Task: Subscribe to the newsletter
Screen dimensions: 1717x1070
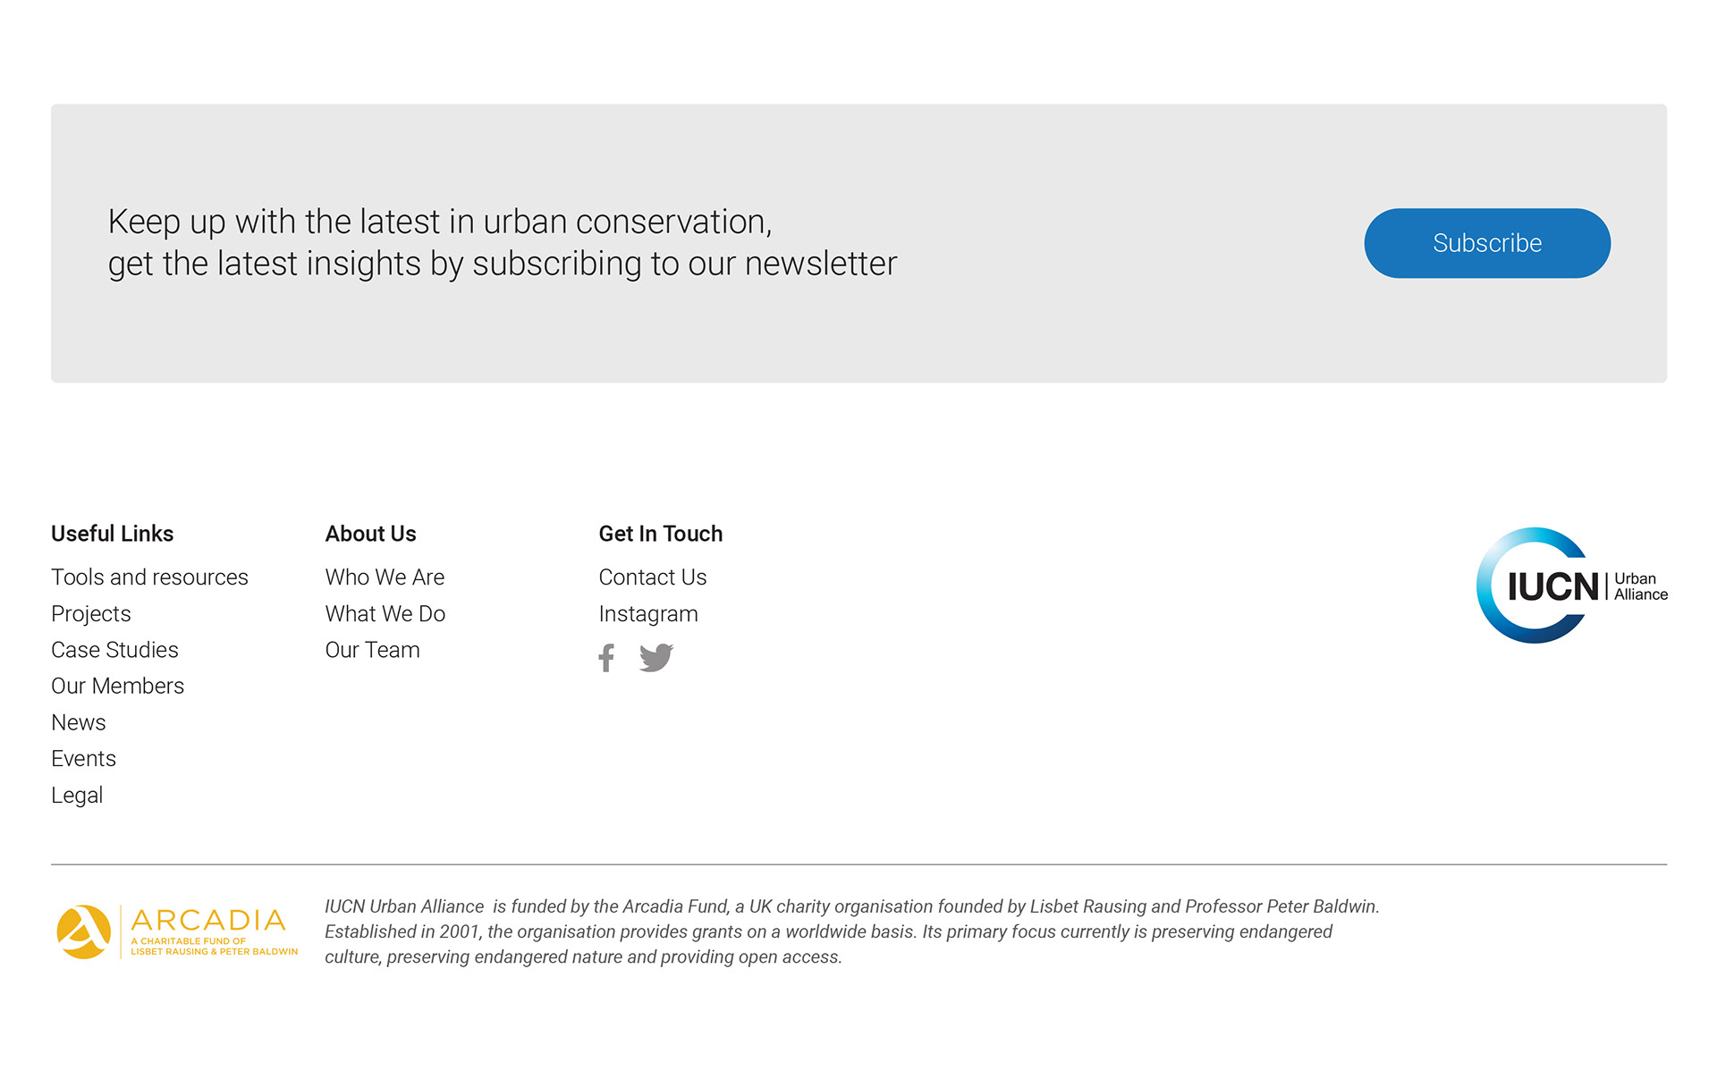Action: coord(1487,243)
